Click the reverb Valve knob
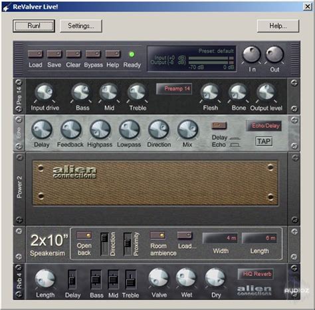 click(159, 278)
